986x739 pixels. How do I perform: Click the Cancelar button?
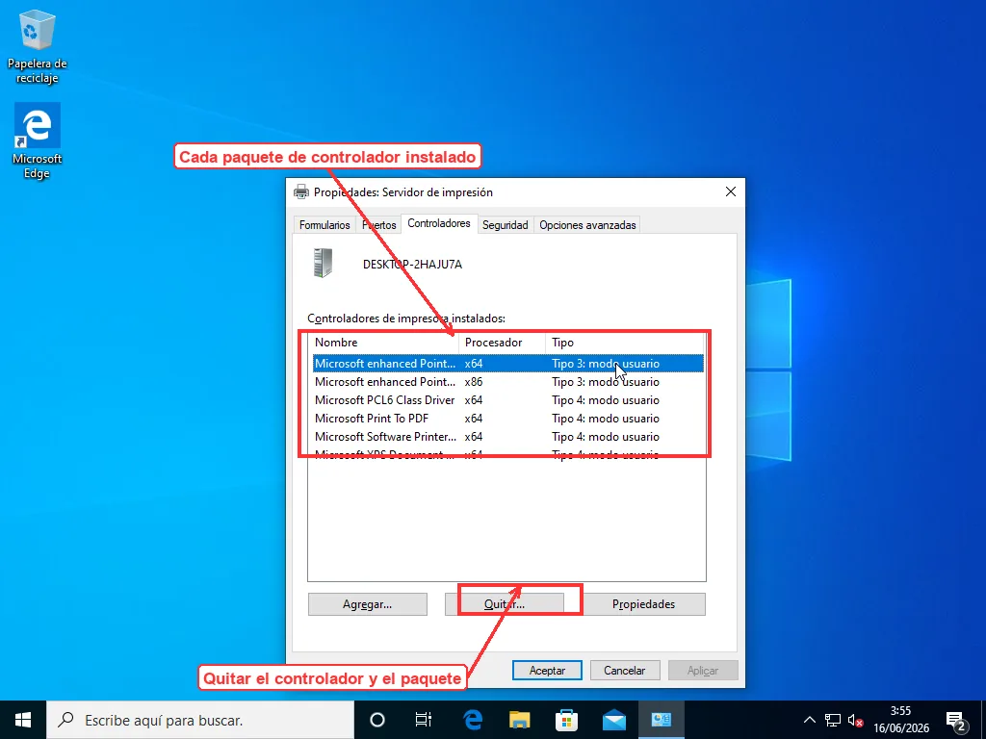point(625,671)
